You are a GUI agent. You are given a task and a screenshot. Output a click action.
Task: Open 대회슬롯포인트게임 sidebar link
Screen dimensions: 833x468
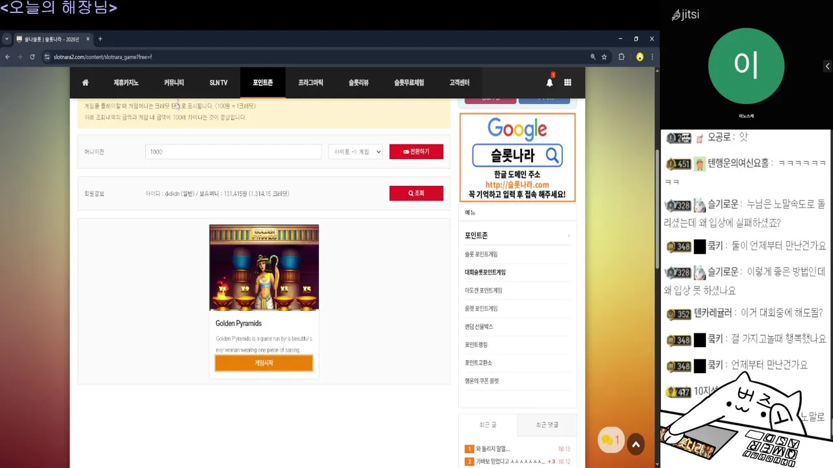[485, 272]
